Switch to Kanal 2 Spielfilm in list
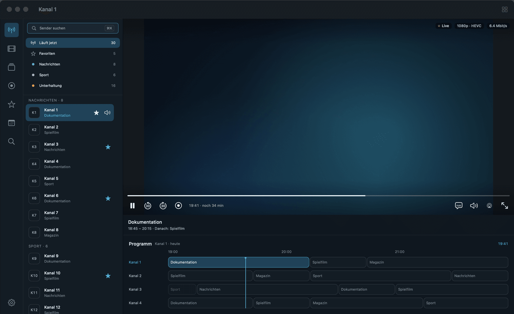 (70, 130)
